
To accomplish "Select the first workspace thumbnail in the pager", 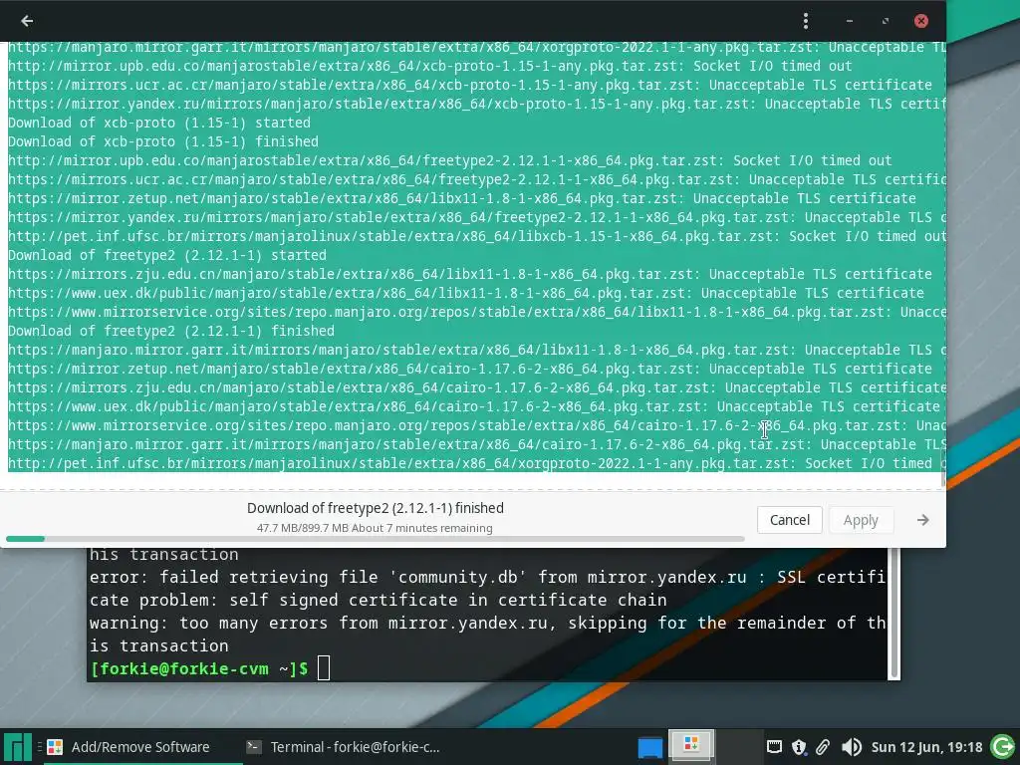I will (x=691, y=745).
